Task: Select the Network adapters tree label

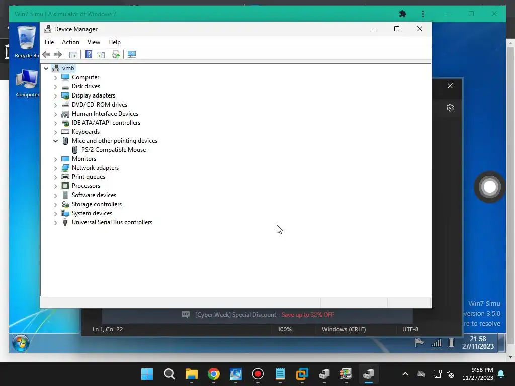Action: (95, 168)
